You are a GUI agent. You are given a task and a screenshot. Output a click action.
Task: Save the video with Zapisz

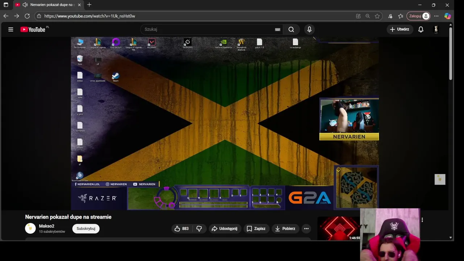(256, 228)
